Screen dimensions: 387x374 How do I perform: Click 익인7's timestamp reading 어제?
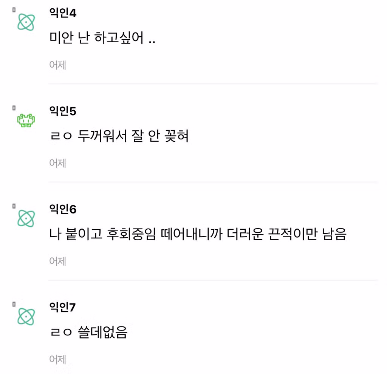57,359
